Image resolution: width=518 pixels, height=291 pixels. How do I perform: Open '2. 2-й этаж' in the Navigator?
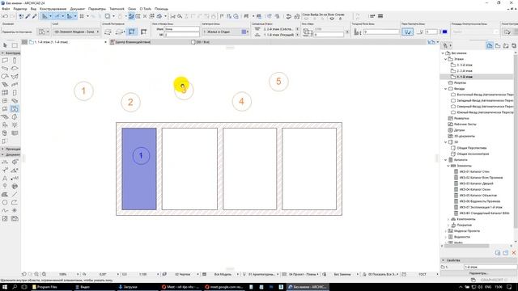[465, 71]
